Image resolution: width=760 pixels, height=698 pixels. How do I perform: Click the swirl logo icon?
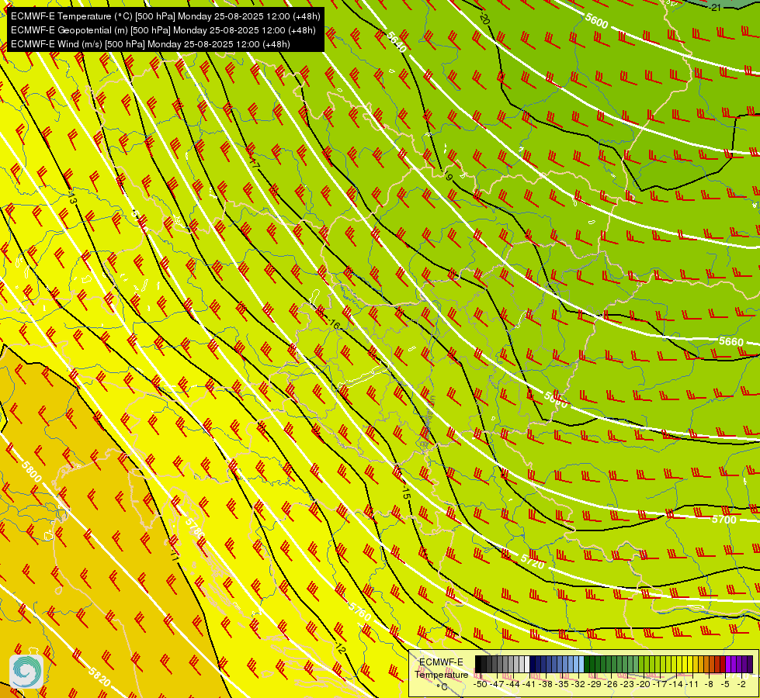coord(26,671)
